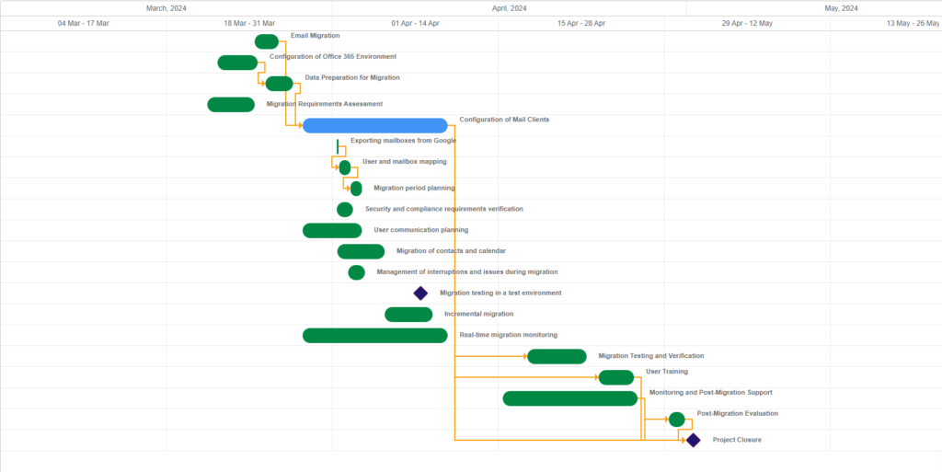The height and width of the screenshot is (472, 942).
Task: Click the Management of interruptions and issues bar
Action: [356, 272]
